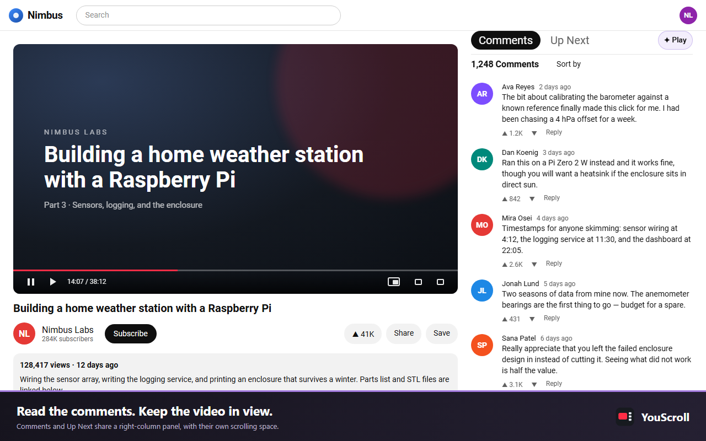Downvote Ava Reyes's comment
Screen dimensions: 706x441
pos(534,133)
